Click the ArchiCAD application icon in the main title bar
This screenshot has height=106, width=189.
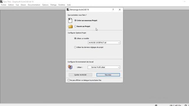point(1,2)
